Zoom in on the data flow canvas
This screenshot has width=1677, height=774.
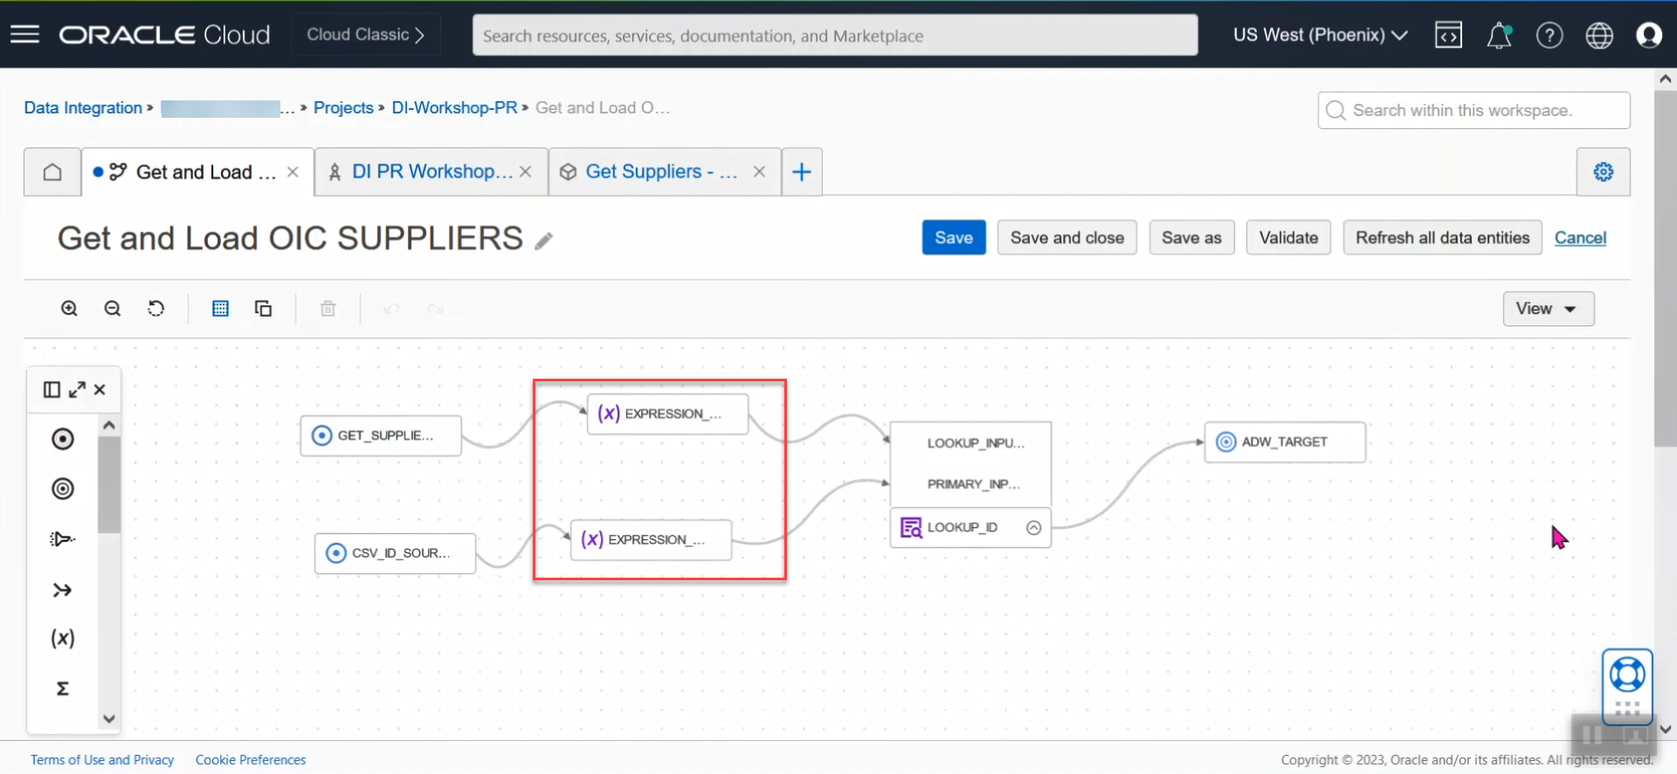(x=69, y=308)
